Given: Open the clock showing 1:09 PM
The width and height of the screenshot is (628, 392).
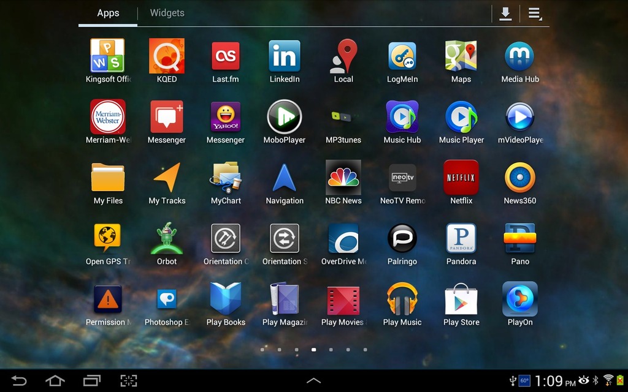Looking at the screenshot, I should click(555, 380).
